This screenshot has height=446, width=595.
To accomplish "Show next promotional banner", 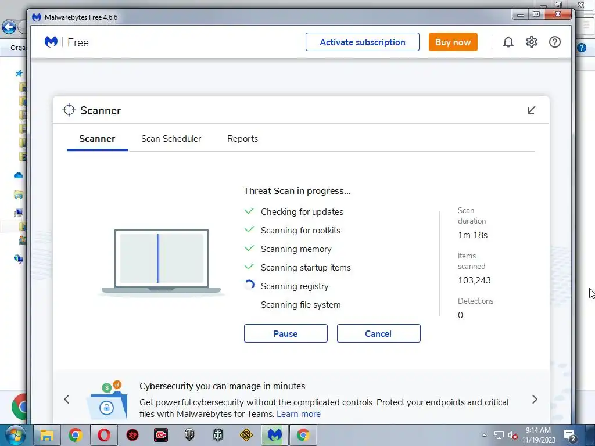I will [x=535, y=399].
